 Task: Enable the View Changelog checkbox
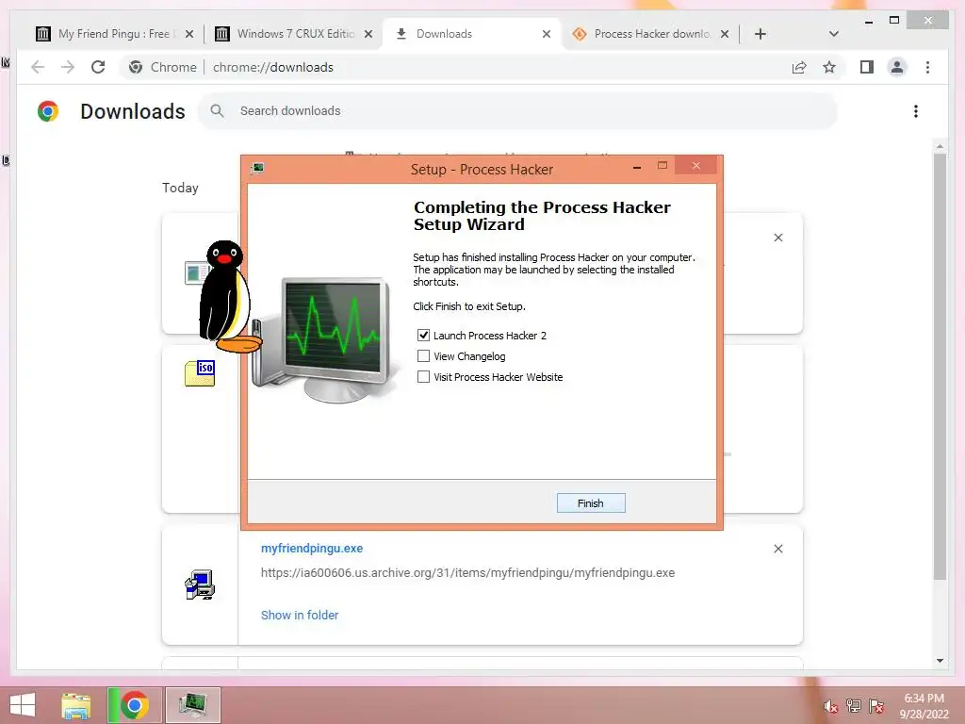(423, 356)
